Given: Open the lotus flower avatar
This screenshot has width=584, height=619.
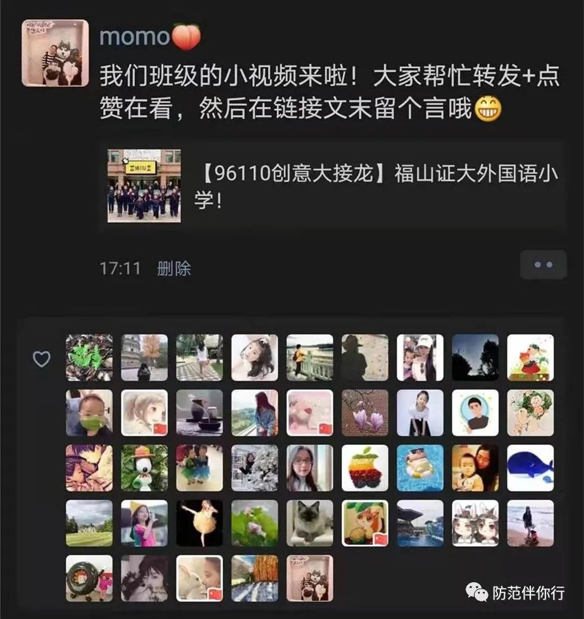Looking at the screenshot, I should [254, 523].
